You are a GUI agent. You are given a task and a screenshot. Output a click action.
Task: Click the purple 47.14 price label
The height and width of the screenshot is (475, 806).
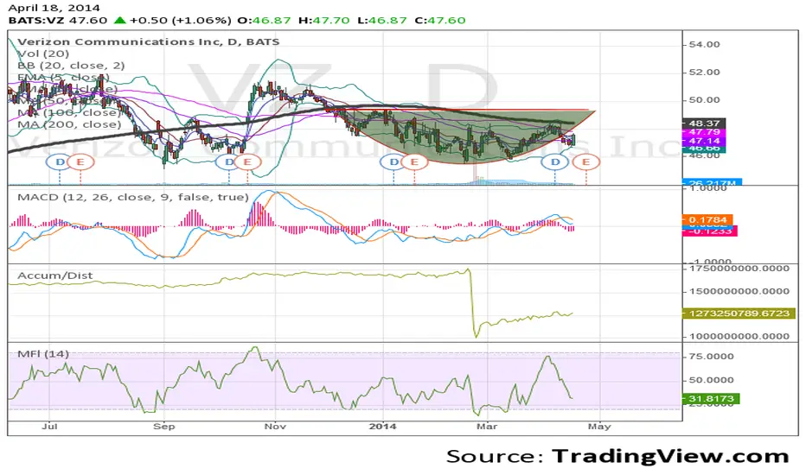tap(704, 141)
